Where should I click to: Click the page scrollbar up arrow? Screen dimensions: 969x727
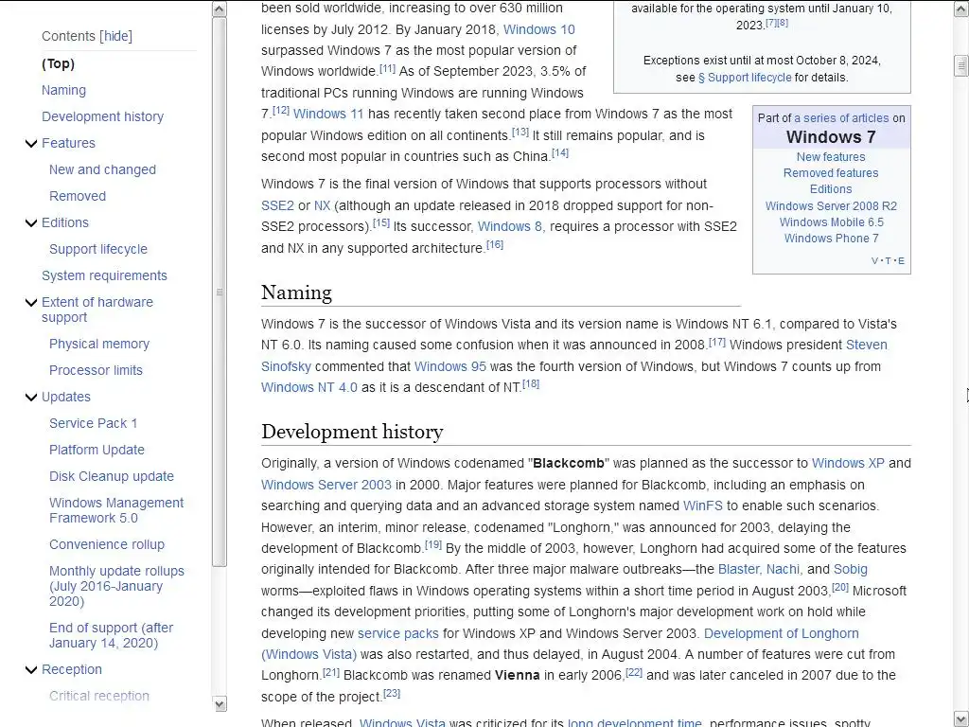pyautogui.click(x=961, y=9)
